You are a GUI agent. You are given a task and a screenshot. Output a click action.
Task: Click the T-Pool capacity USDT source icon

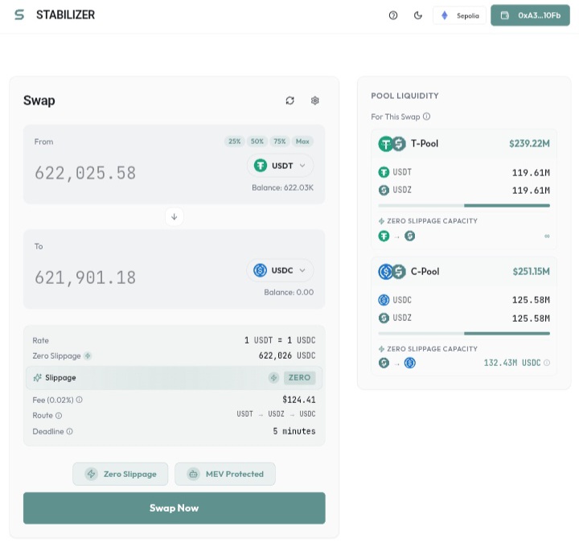(x=384, y=236)
